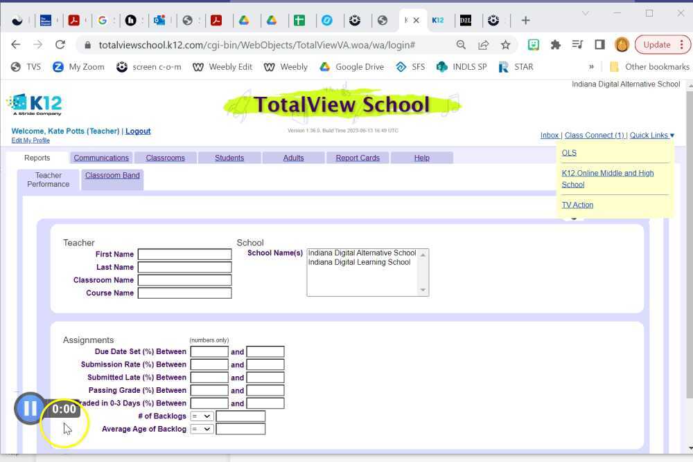Click the pause playback button
This screenshot has width=693, height=462.
(x=30, y=408)
